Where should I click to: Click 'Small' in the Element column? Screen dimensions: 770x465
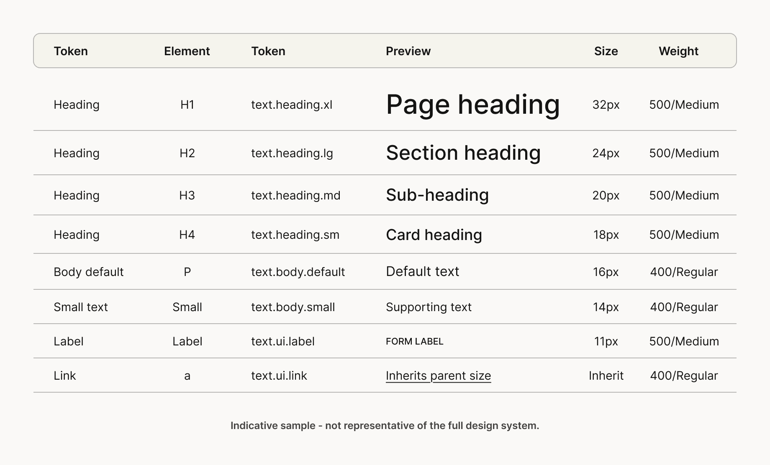(187, 307)
